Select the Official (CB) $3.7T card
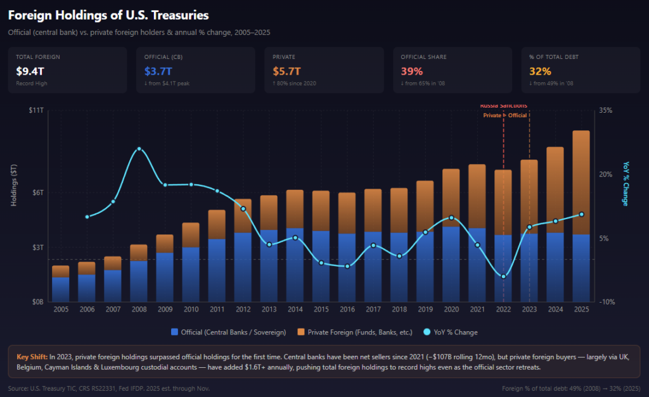649x397 pixels. click(196, 70)
